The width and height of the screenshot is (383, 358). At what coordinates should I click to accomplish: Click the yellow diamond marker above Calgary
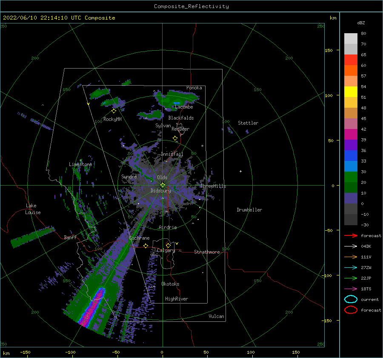pyautogui.click(x=168, y=245)
